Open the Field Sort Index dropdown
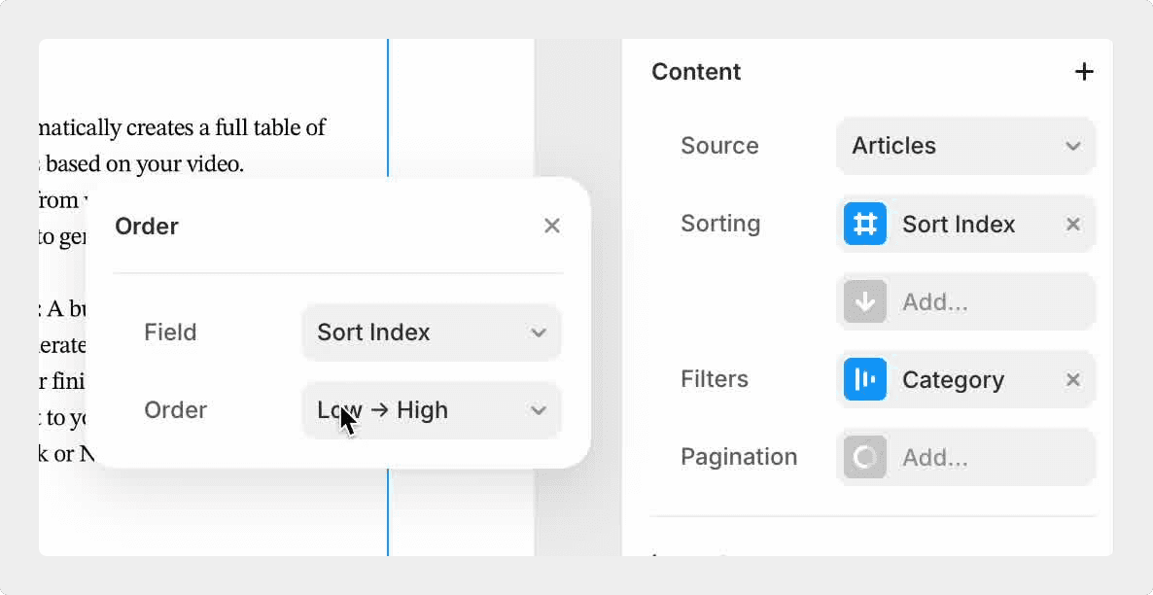 (x=431, y=332)
